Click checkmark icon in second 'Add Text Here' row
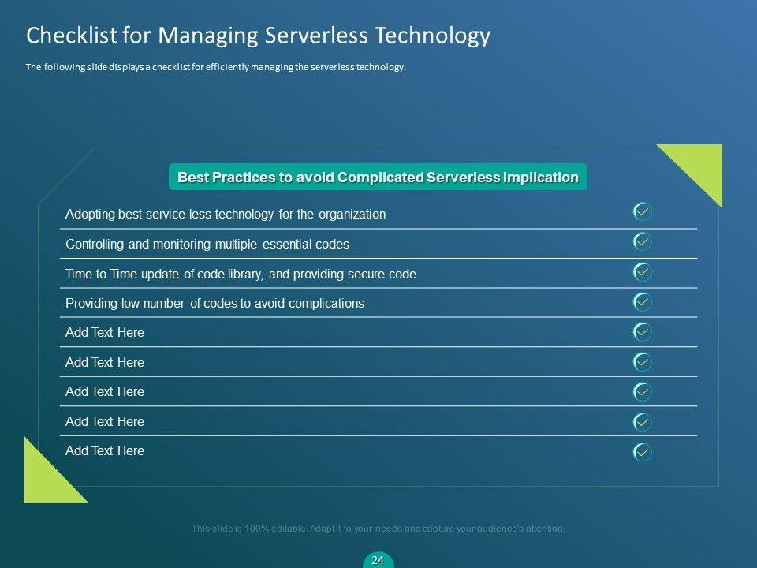 (643, 362)
